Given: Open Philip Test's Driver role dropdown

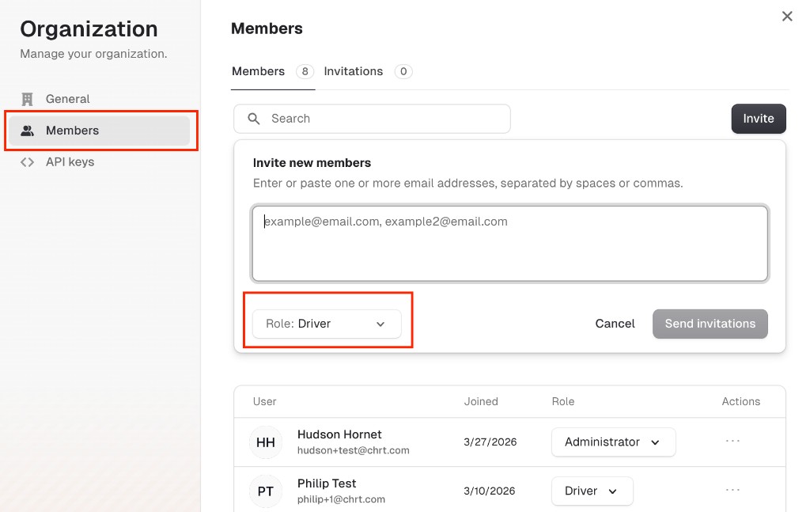Looking at the screenshot, I should (592, 491).
